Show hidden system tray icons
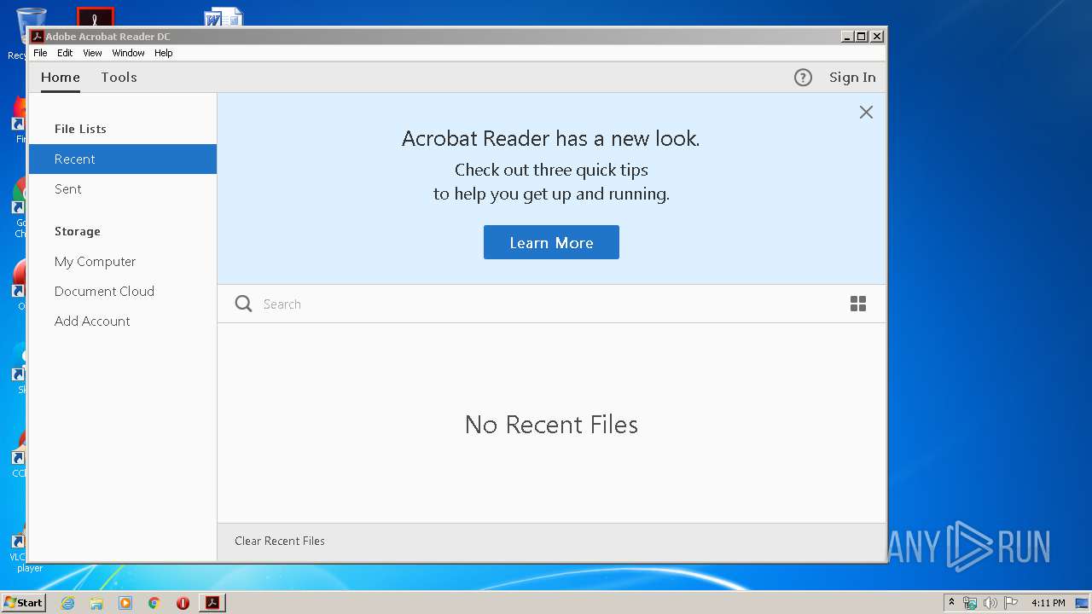1092x614 pixels. click(951, 603)
